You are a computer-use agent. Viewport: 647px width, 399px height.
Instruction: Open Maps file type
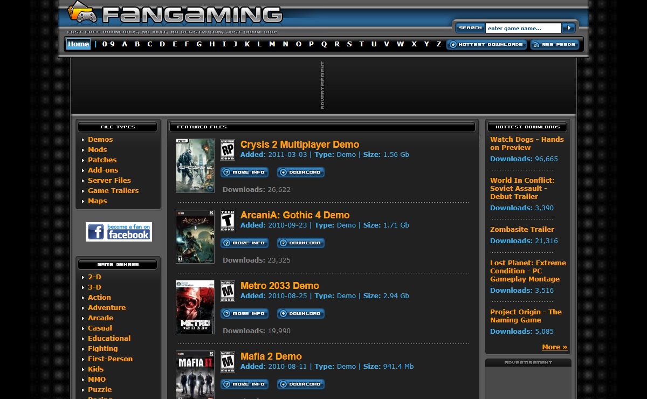98,201
